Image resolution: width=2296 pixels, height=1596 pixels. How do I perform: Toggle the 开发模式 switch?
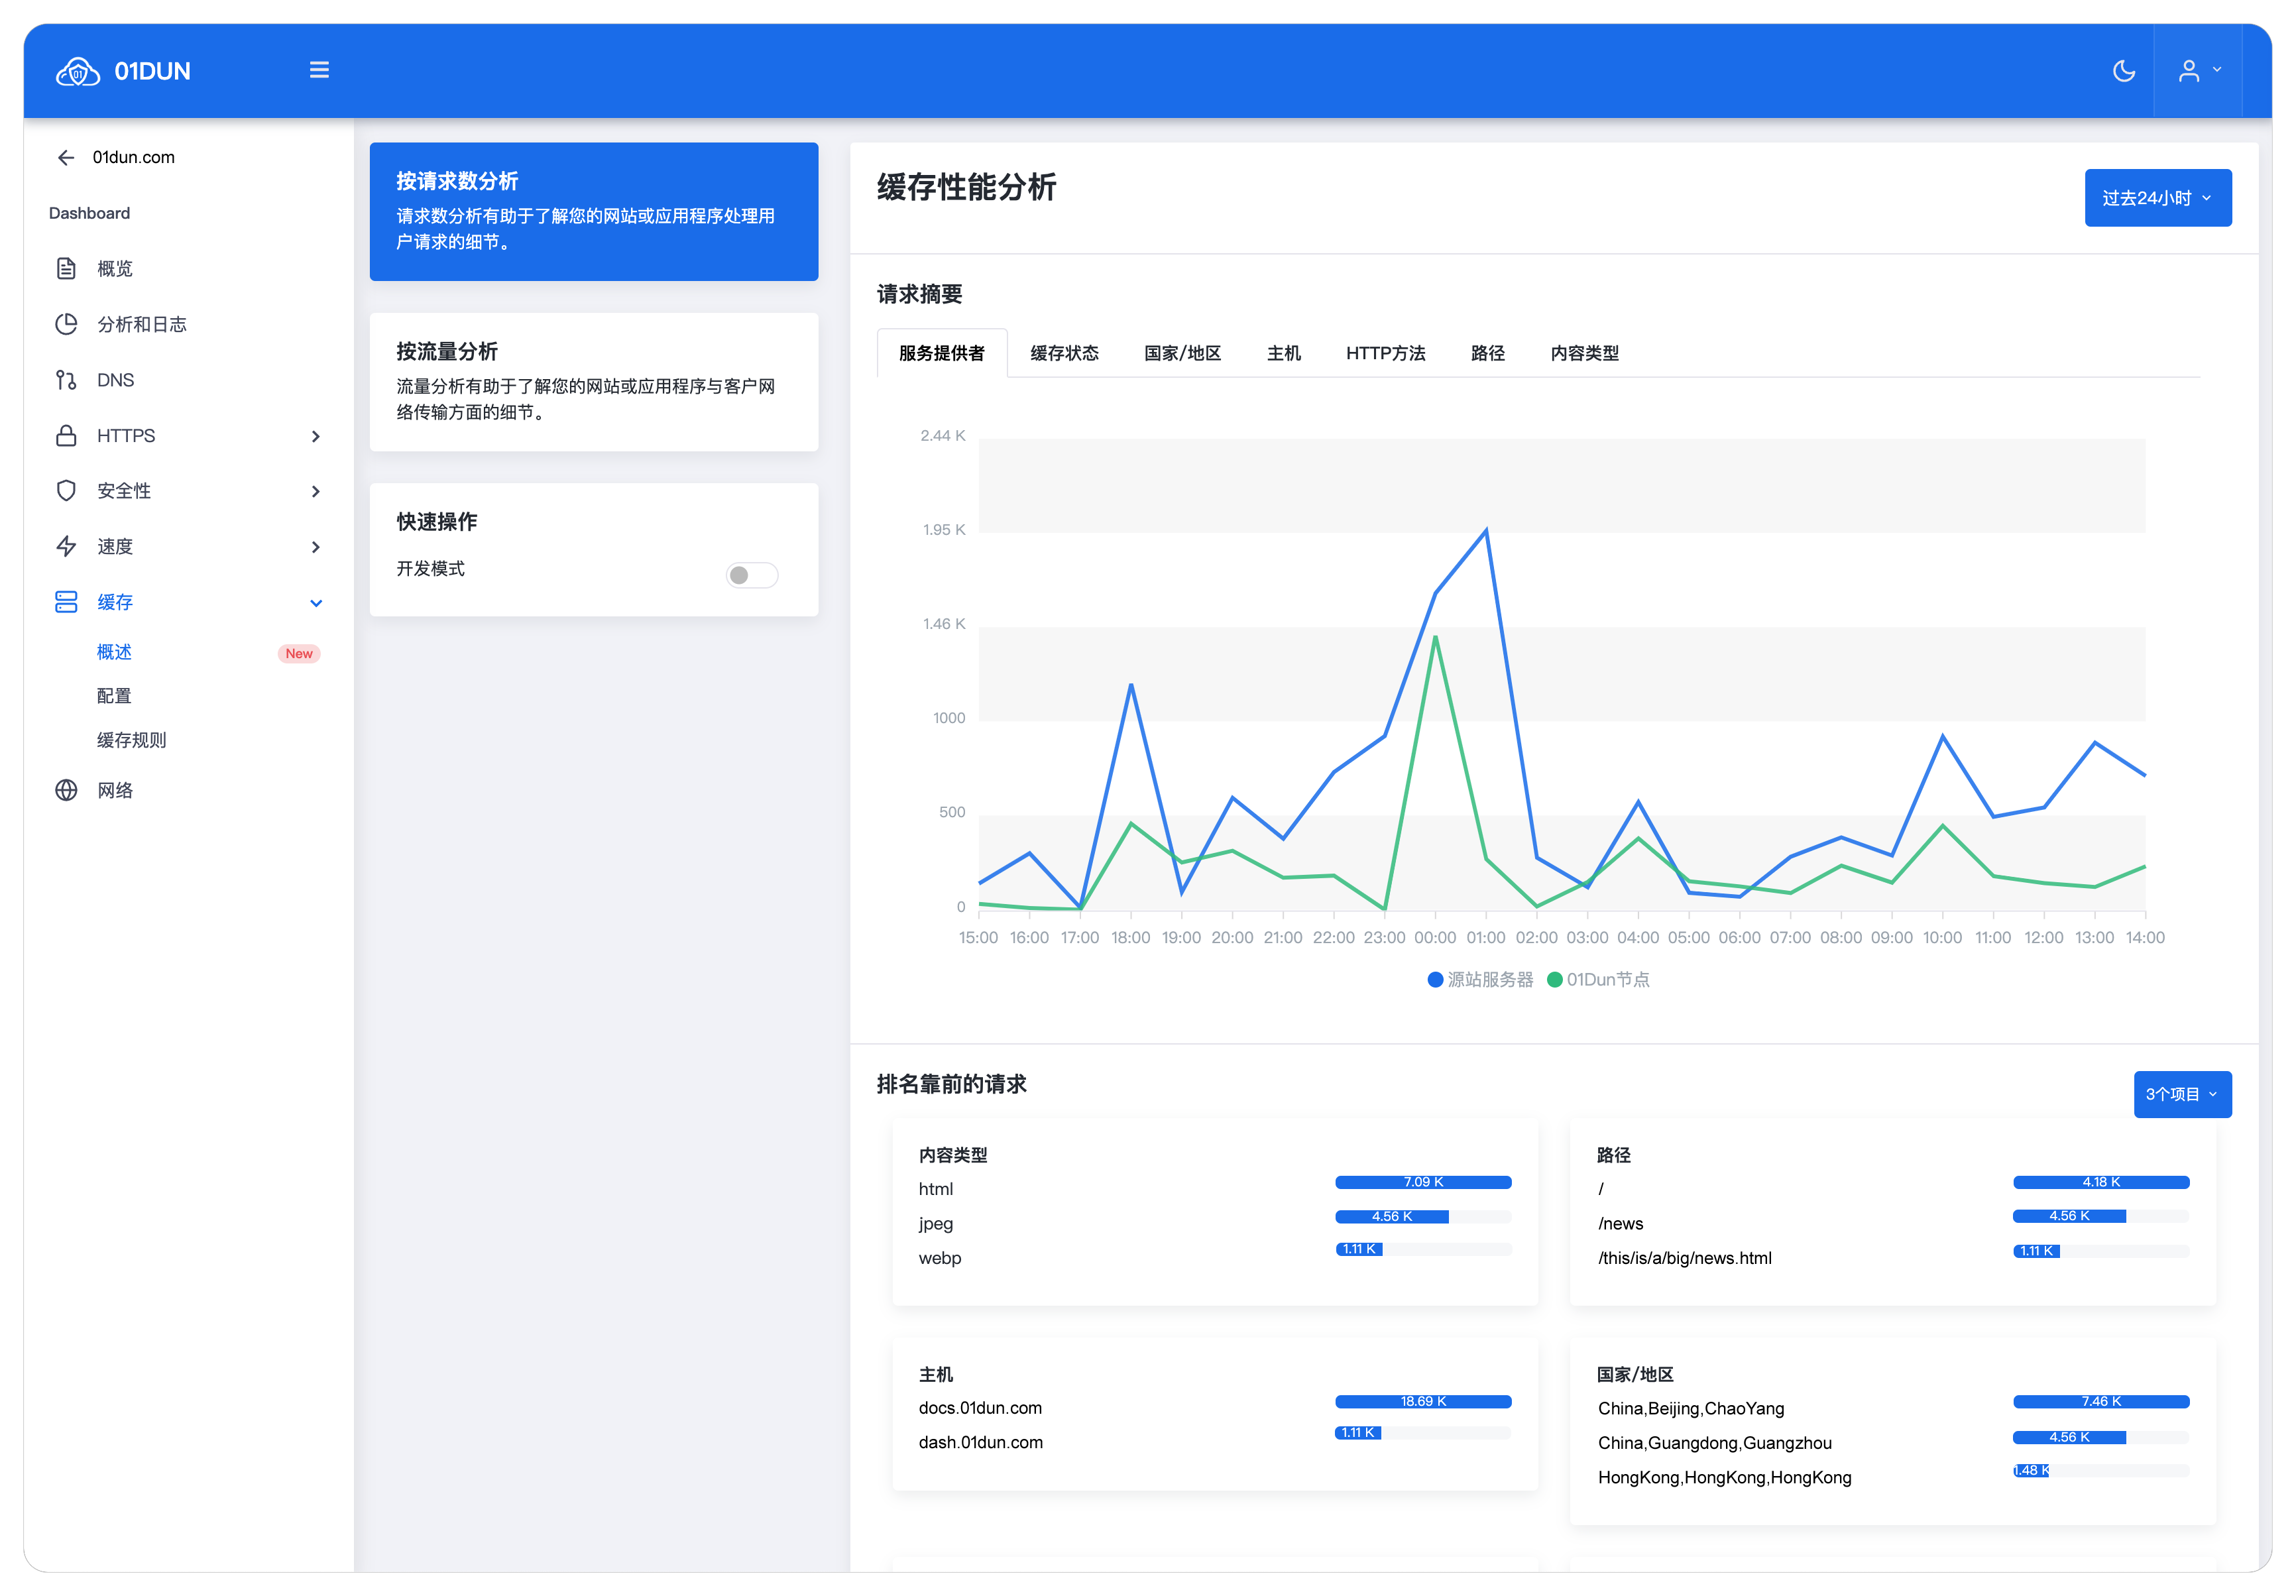pyautogui.click(x=751, y=575)
